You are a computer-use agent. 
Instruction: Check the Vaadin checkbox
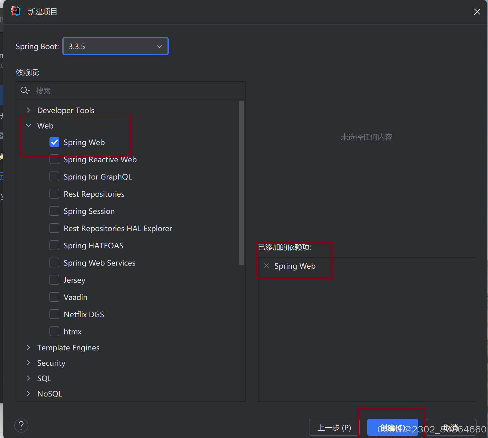(54, 297)
